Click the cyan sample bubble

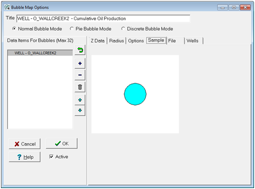(135, 94)
